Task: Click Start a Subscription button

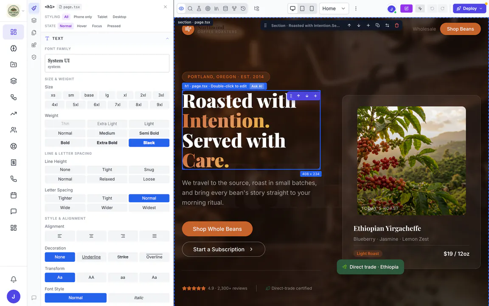Action: pyautogui.click(x=224, y=249)
